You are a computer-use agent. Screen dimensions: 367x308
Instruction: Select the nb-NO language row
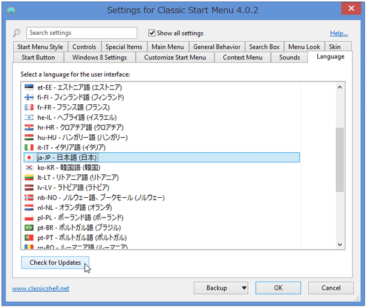162,198
